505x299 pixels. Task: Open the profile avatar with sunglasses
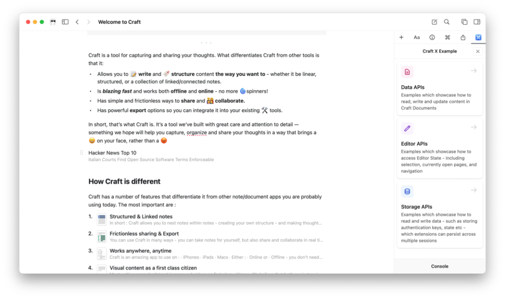click(x=53, y=22)
